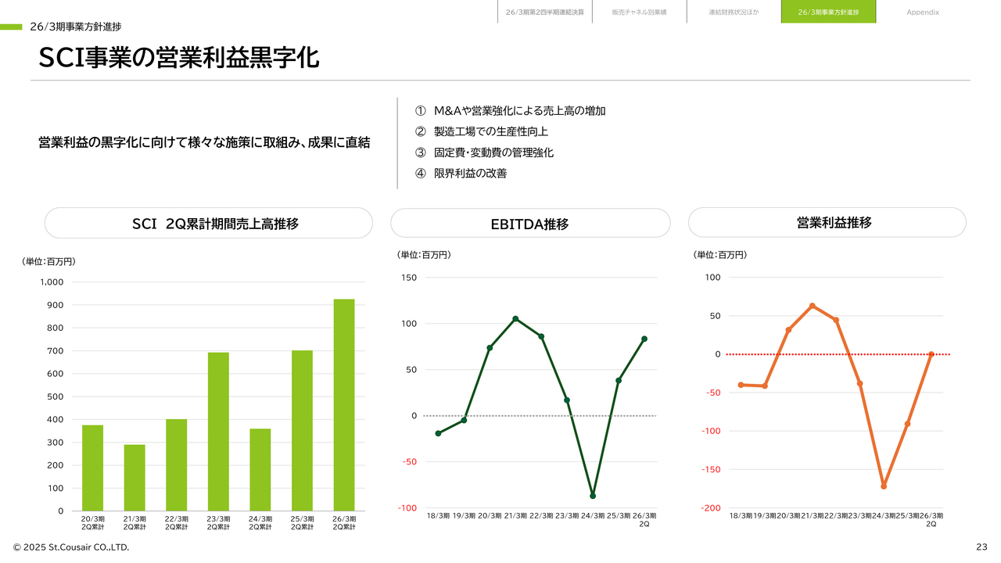Click the 24/3期 lowest operating profit point

[884, 486]
